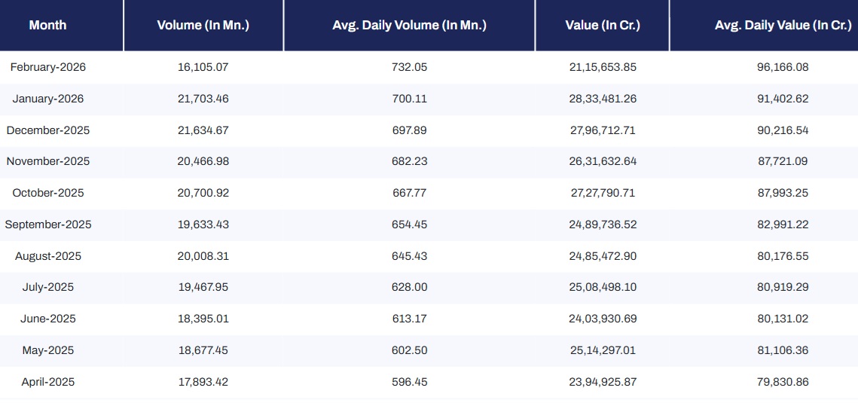The width and height of the screenshot is (858, 403).
Task: Select the October-2025 row label
Action: tap(48, 193)
